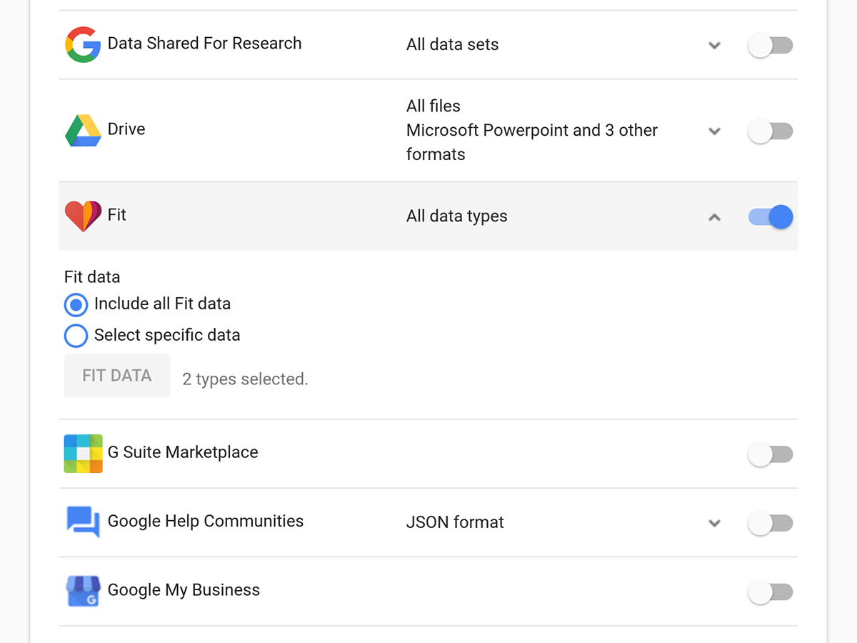
Task: Click the Google My Business storefront icon
Action: click(82, 590)
